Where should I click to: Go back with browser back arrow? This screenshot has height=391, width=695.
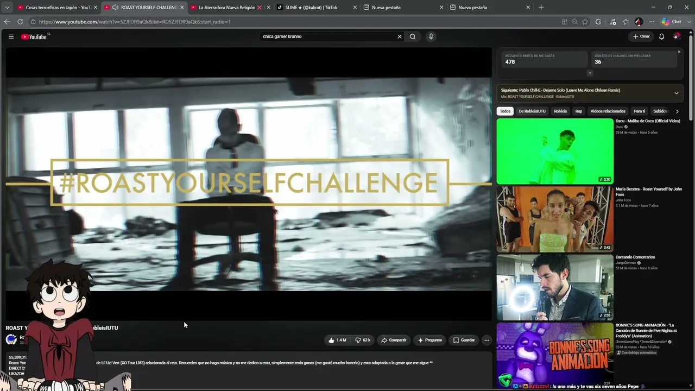tap(7, 22)
